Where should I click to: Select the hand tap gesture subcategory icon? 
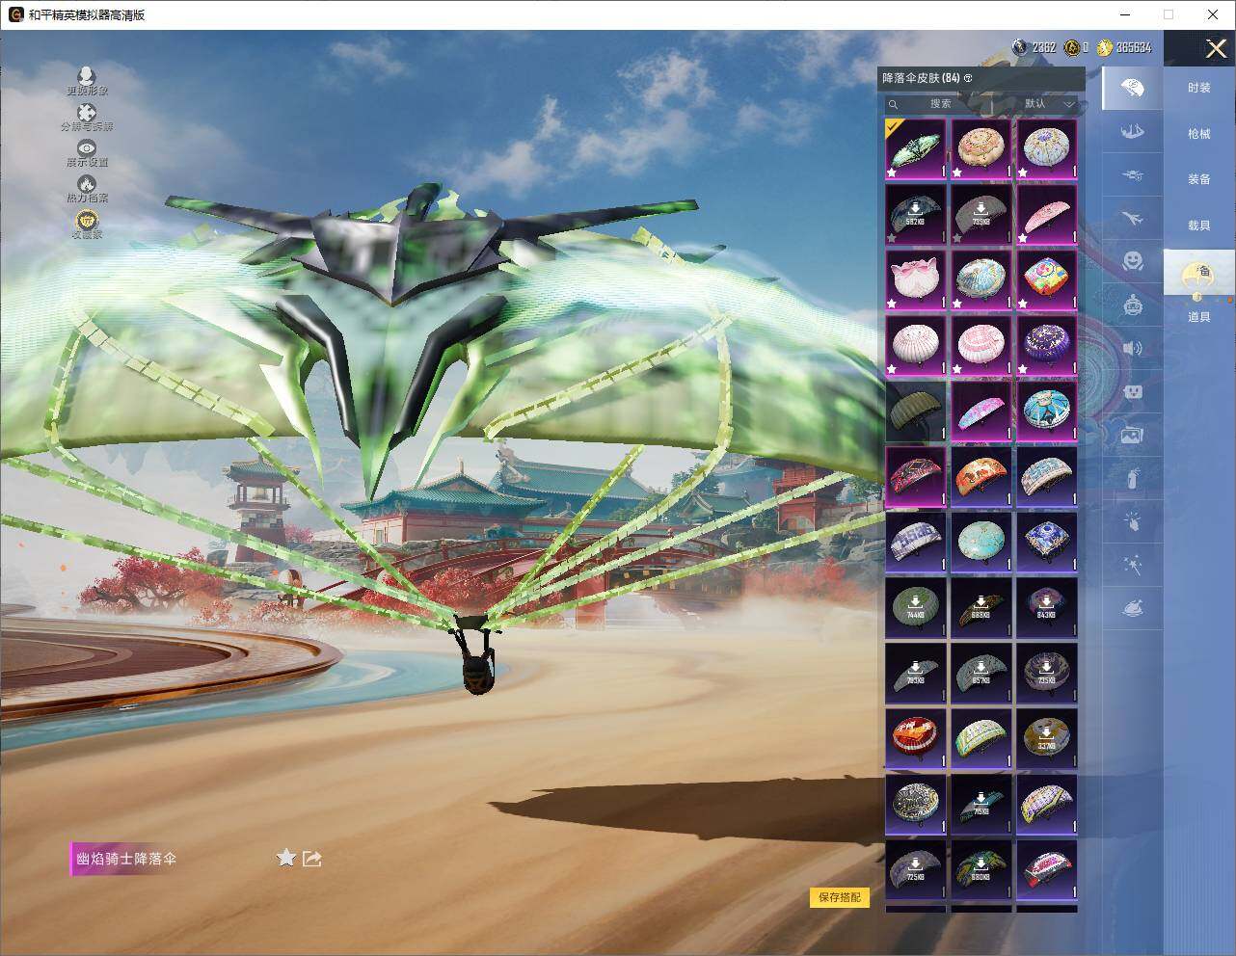[1133, 521]
